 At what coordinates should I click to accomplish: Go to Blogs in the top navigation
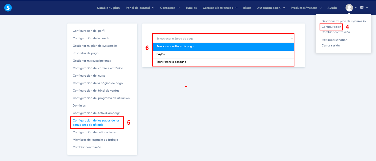tap(247, 8)
